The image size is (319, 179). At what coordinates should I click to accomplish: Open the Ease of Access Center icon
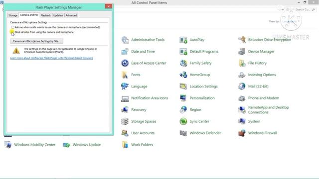125,63
